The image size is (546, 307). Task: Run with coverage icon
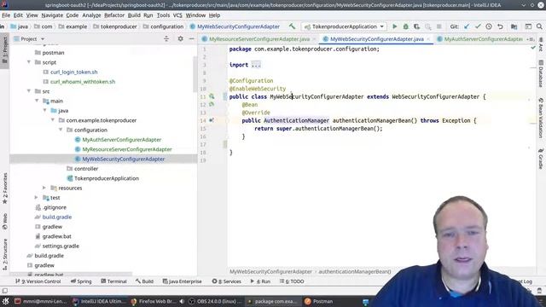(417, 26)
